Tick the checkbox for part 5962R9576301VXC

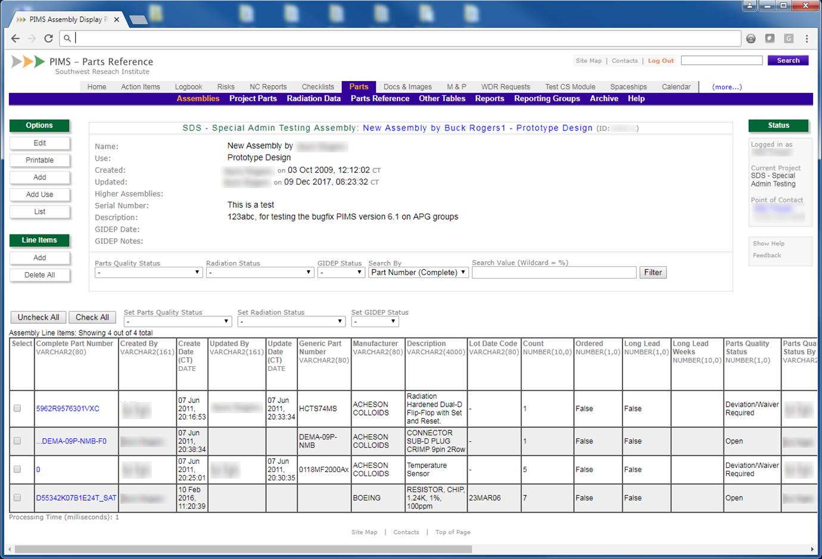click(x=17, y=408)
